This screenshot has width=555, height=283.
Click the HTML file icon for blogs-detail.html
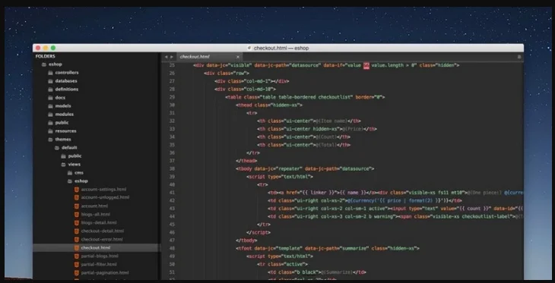(77, 222)
